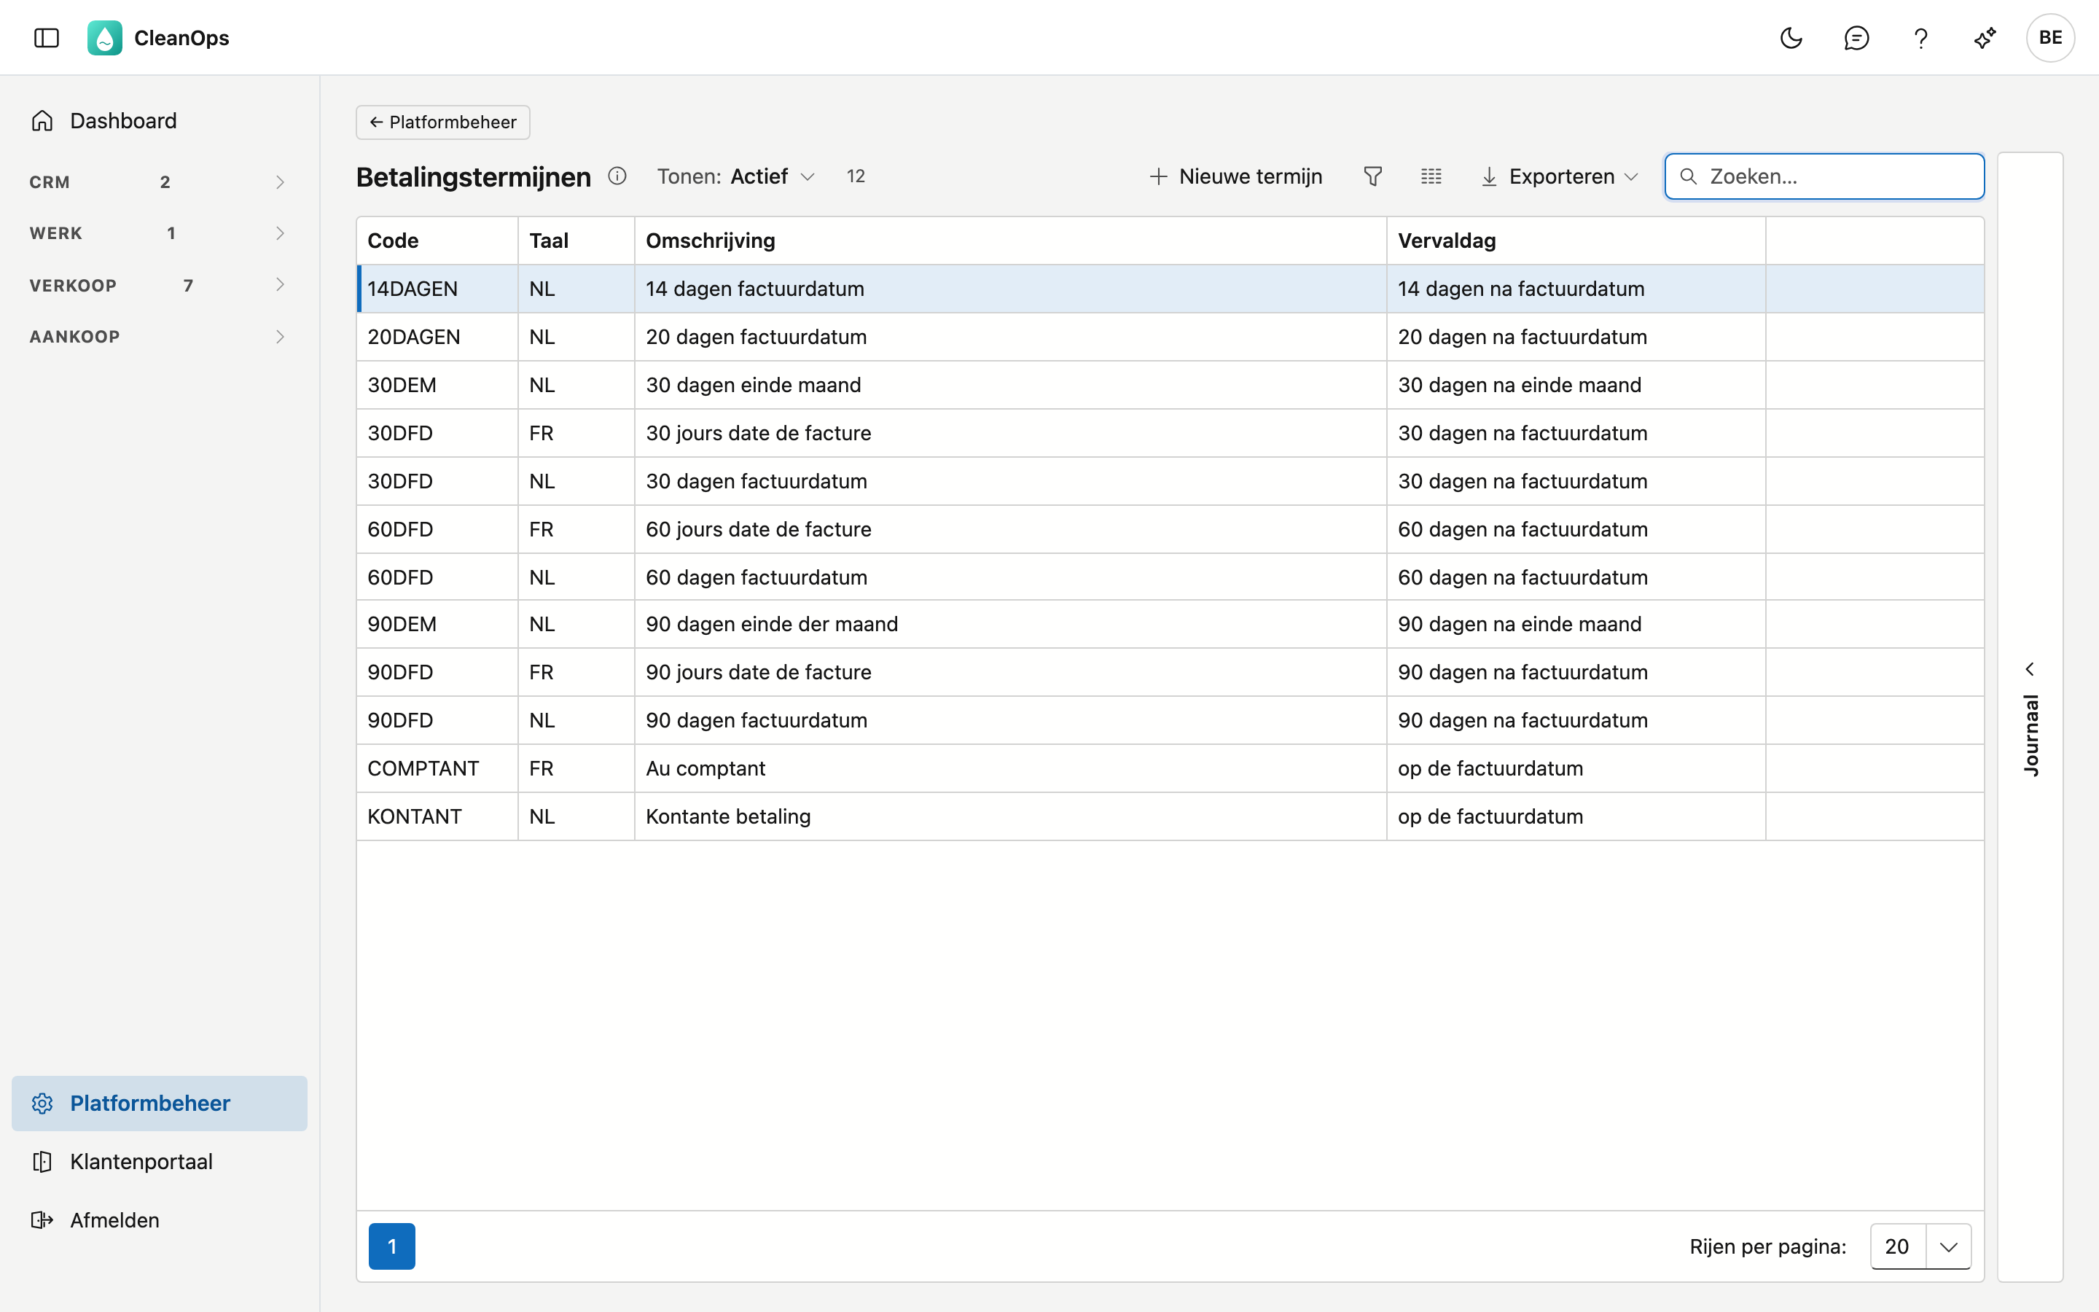Expand the Journaal side panel

tap(2030, 716)
